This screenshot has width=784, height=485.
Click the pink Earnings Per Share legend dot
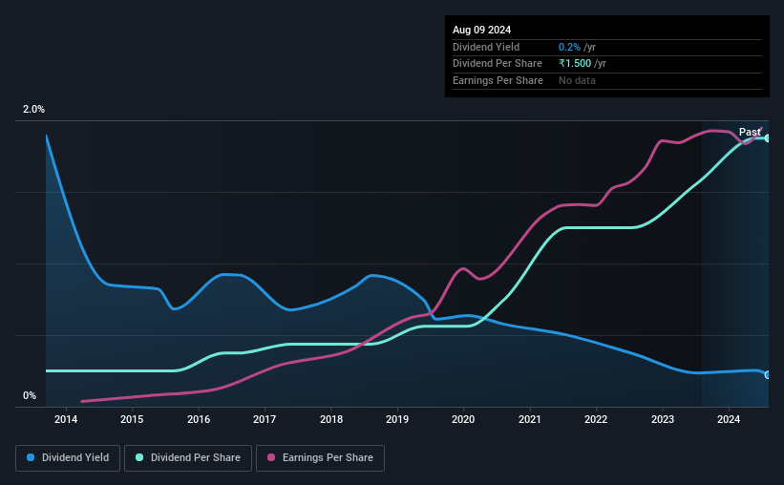tap(271, 457)
